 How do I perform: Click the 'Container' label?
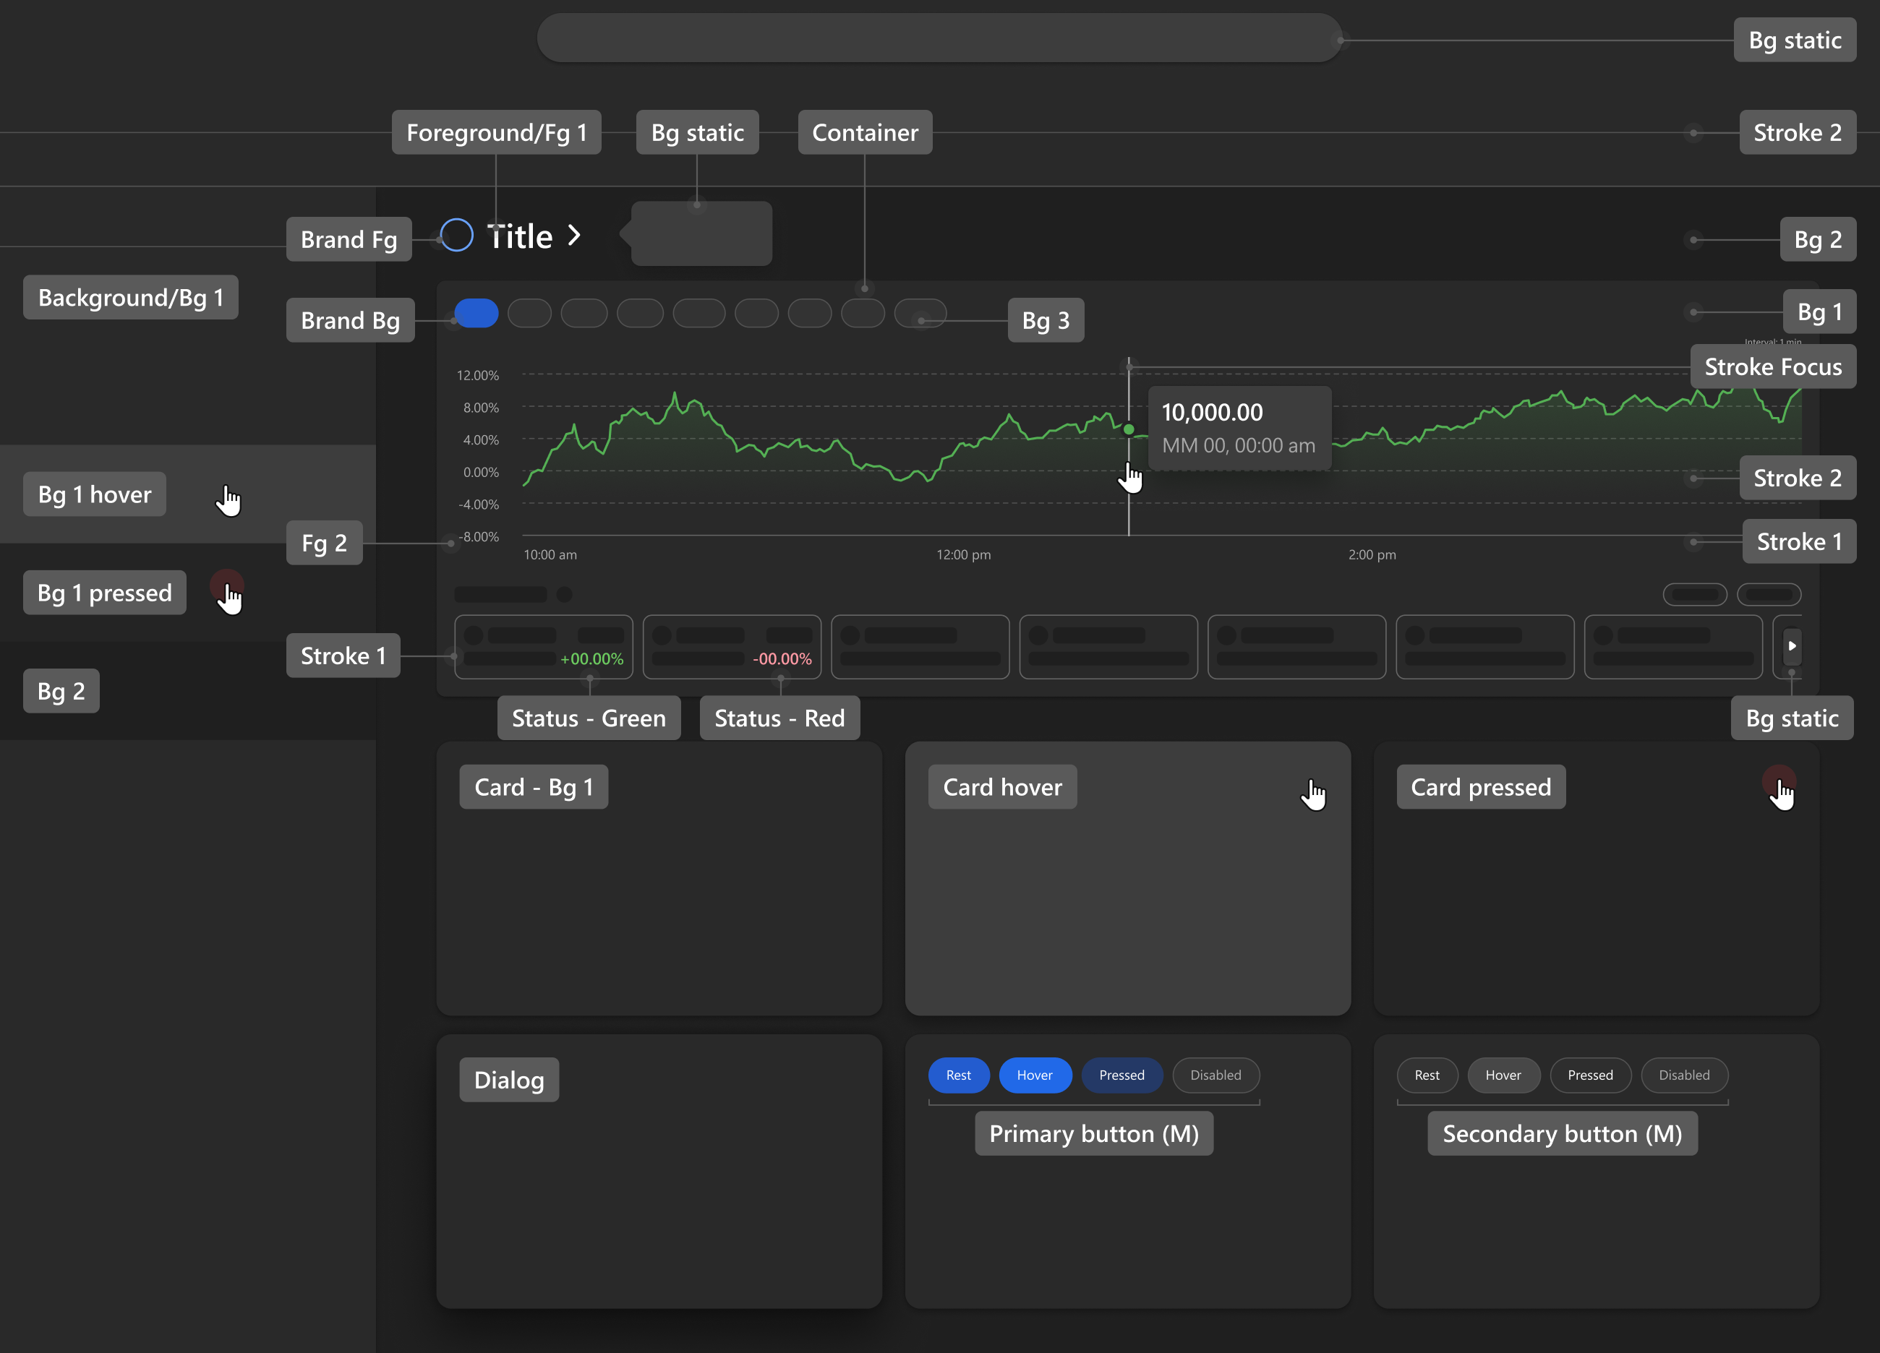click(865, 132)
